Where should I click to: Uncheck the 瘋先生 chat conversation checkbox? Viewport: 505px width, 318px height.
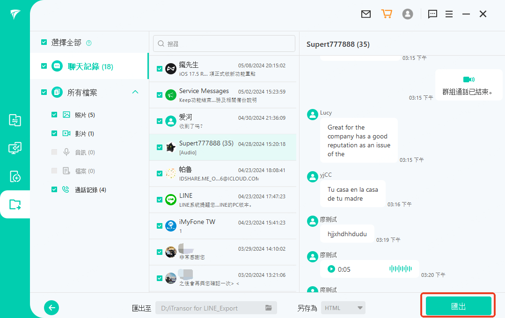pos(160,68)
